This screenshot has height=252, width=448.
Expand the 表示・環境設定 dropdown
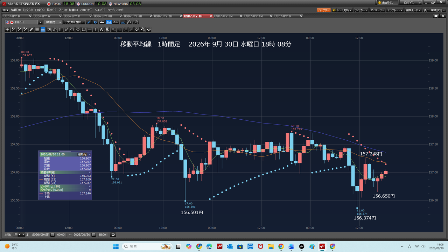pos(434,10)
